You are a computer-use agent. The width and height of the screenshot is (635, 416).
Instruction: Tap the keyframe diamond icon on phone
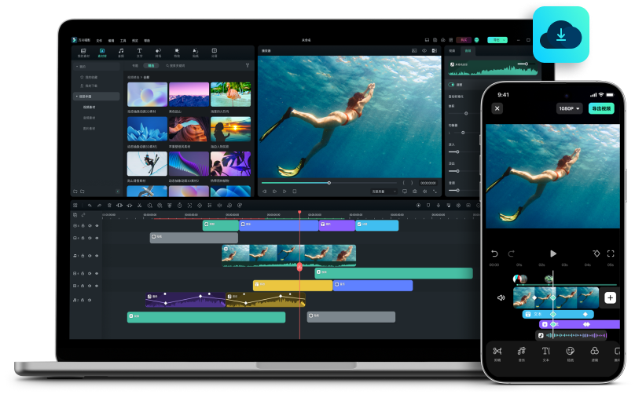pos(596,254)
